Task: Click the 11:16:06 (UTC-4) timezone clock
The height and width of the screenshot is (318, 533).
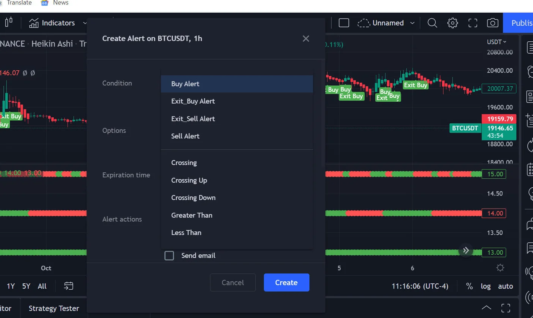Action: coord(420,286)
